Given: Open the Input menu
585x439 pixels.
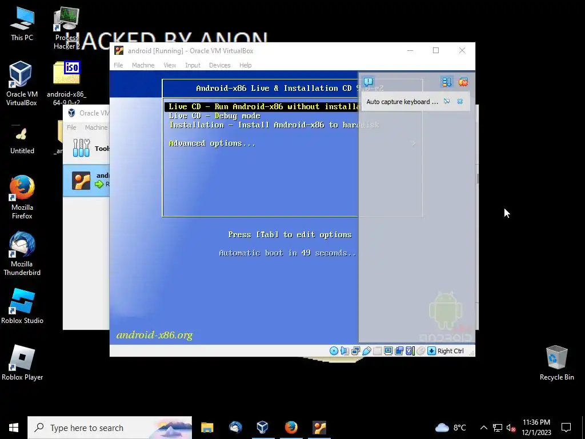Looking at the screenshot, I should pyautogui.click(x=193, y=65).
